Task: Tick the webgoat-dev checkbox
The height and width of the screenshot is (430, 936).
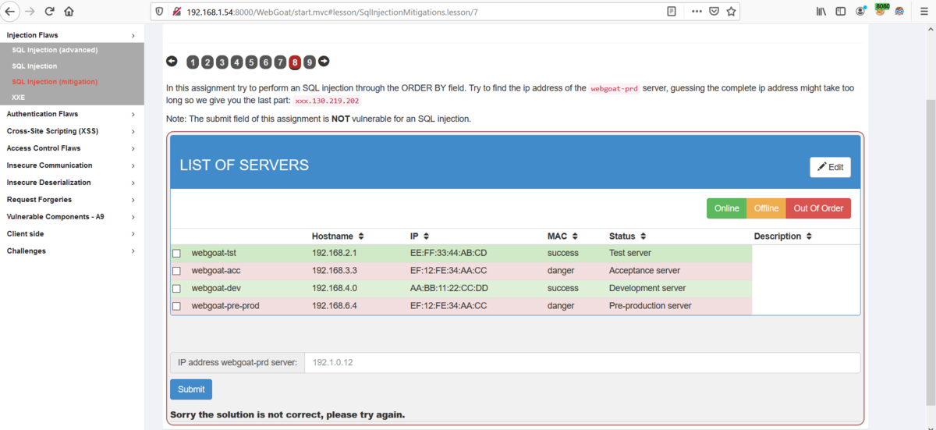Action: pos(176,289)
